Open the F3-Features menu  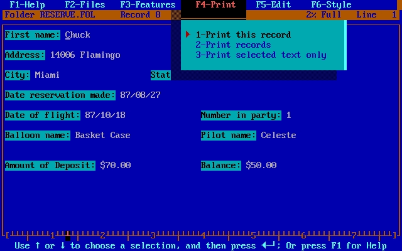click(x=148, y=5)
